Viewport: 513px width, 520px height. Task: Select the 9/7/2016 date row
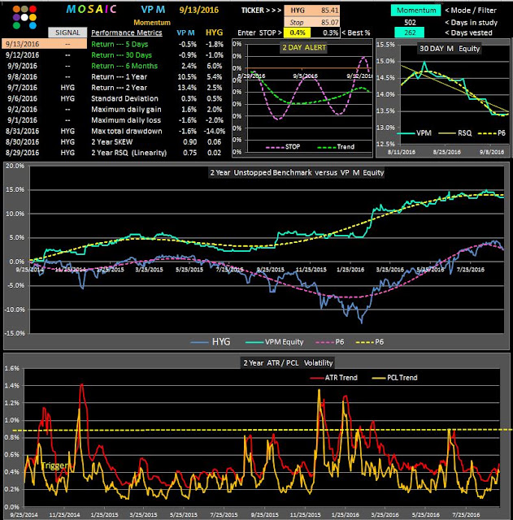(x=22, y=88)
